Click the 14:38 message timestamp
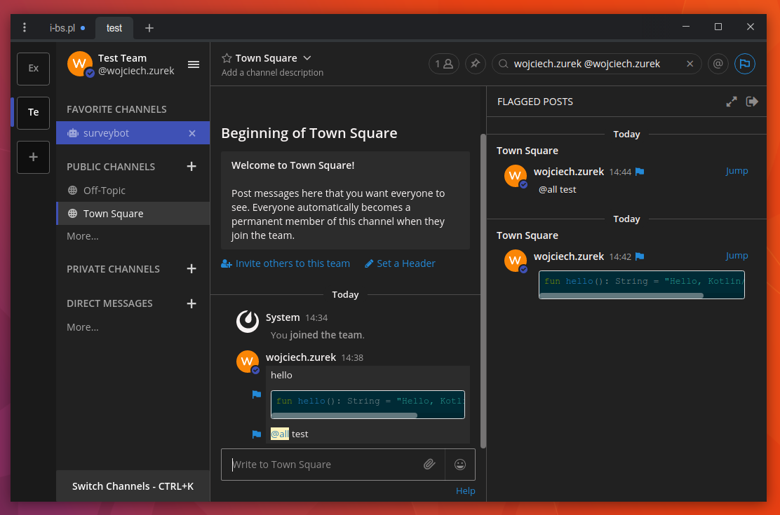Image resolution: width=780 pixels, height=515 pixels. [352, 357]
